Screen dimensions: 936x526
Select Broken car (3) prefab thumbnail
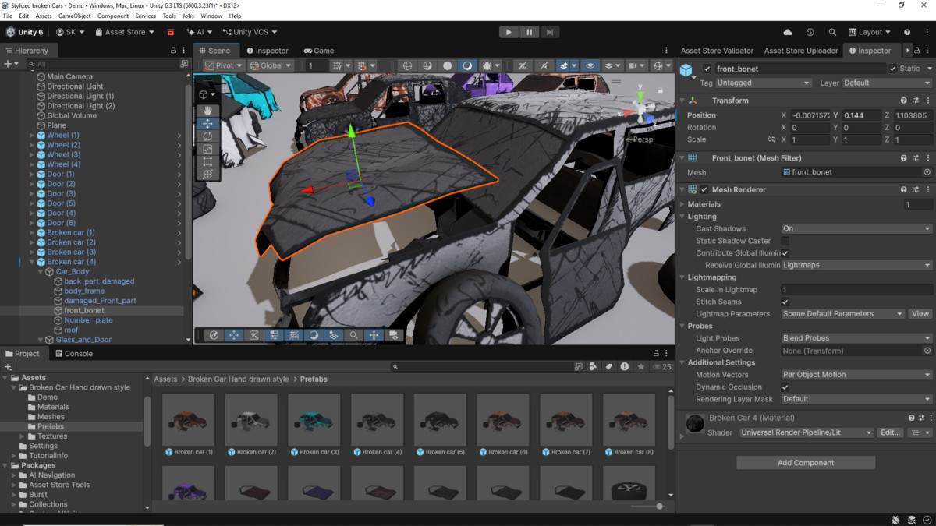click(x=314, y=419)
